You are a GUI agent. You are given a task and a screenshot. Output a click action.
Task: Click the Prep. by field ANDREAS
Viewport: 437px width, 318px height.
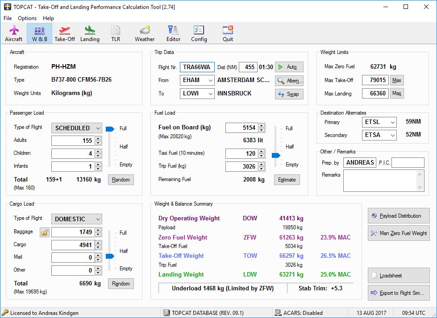point(359,163)
